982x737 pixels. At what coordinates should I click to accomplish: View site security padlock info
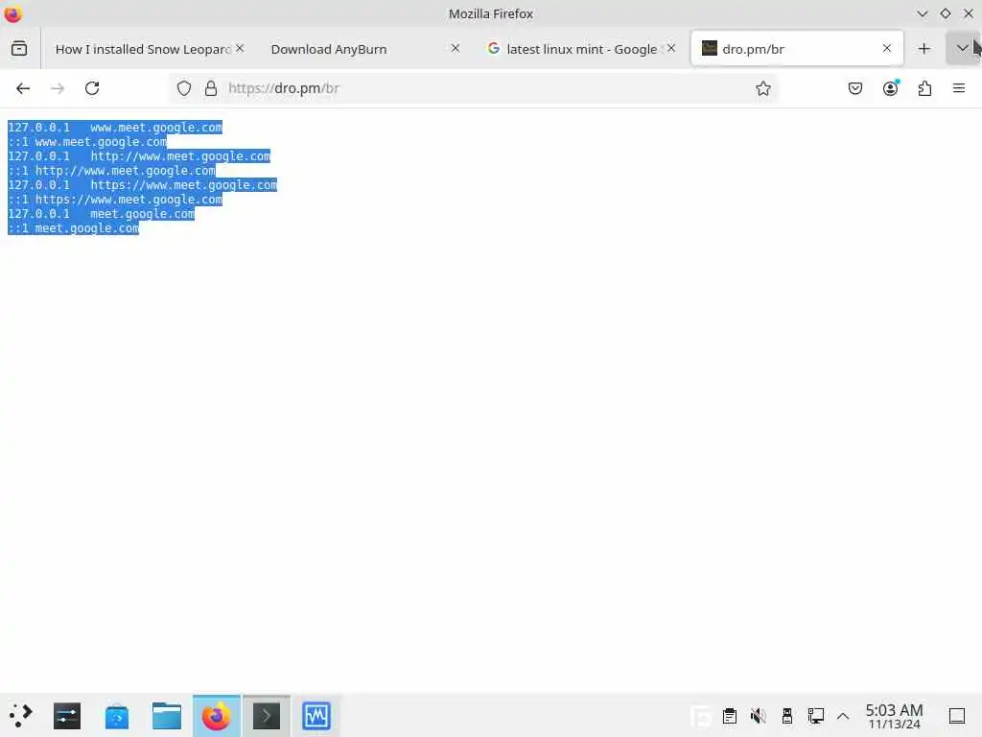click(211, 88)
